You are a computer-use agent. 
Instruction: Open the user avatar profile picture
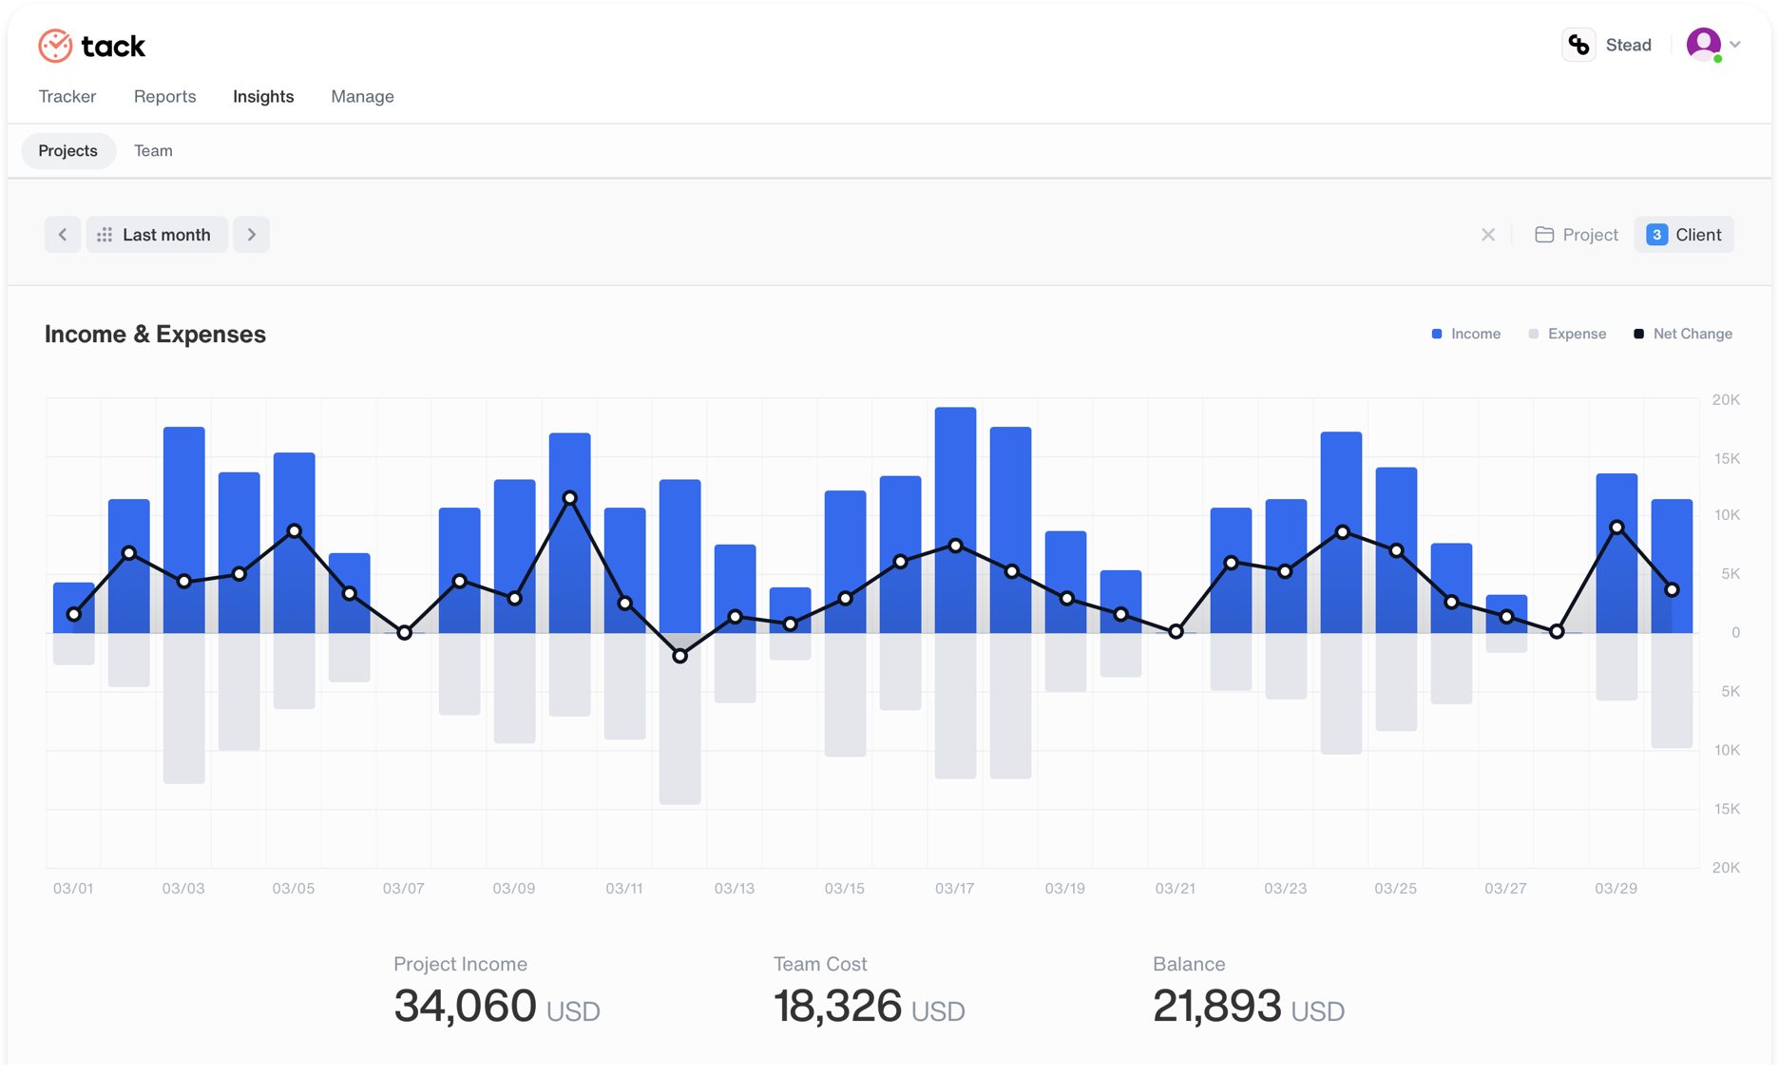(x=1704, y=44)
